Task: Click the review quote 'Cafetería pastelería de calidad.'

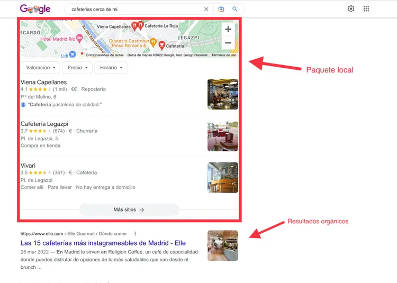Action: pyautogui.click(x=65, y=105)
